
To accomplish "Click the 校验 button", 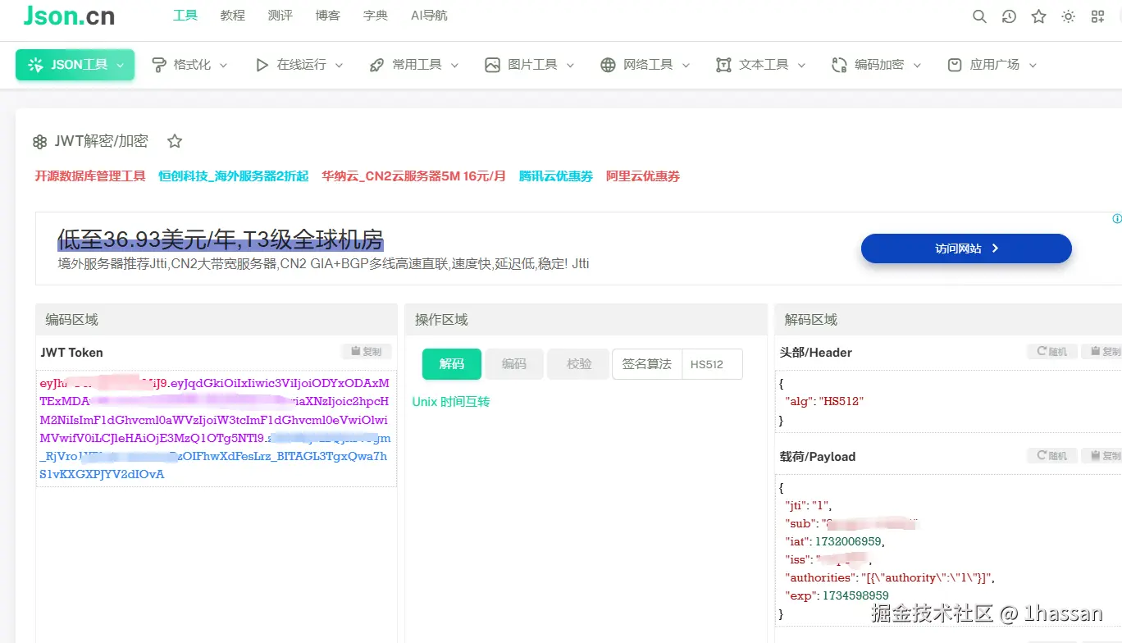I will [x=579, y=364].
